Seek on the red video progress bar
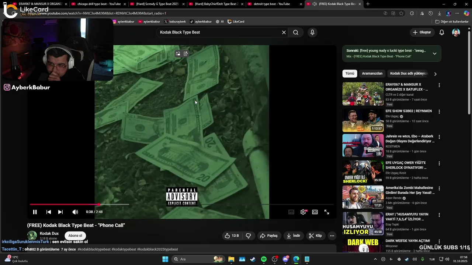Image resolution: width=472 pixels, height=265 pixels. [181, 204]
